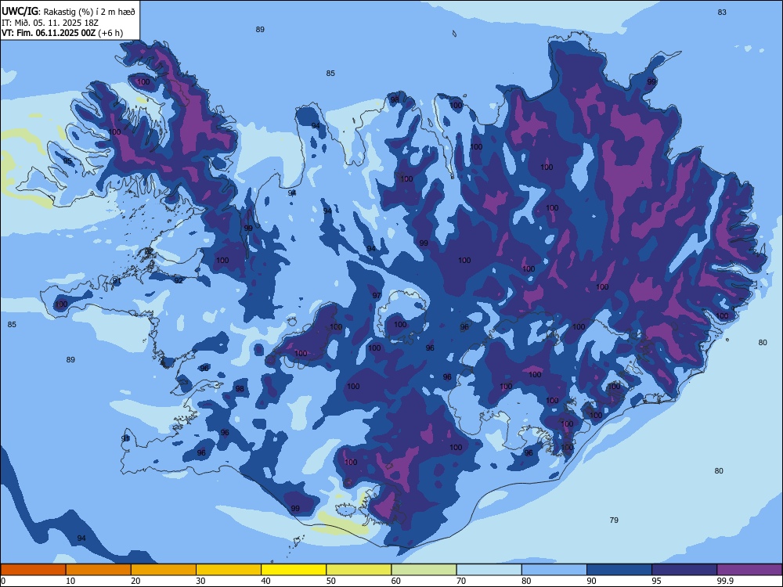Screen dimensions: 783x587
Task: Pick the bright yellow 40–50 legend swatch
Action: click(294, 570)
